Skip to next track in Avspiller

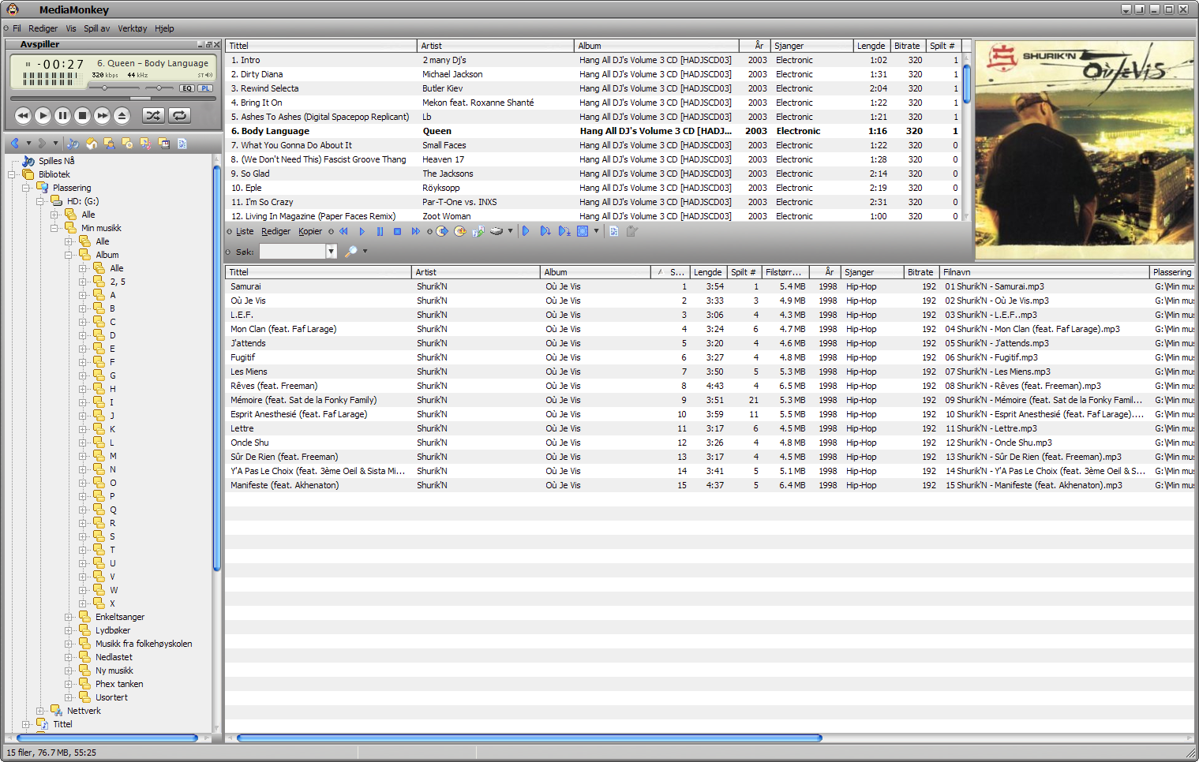(102, 116)
